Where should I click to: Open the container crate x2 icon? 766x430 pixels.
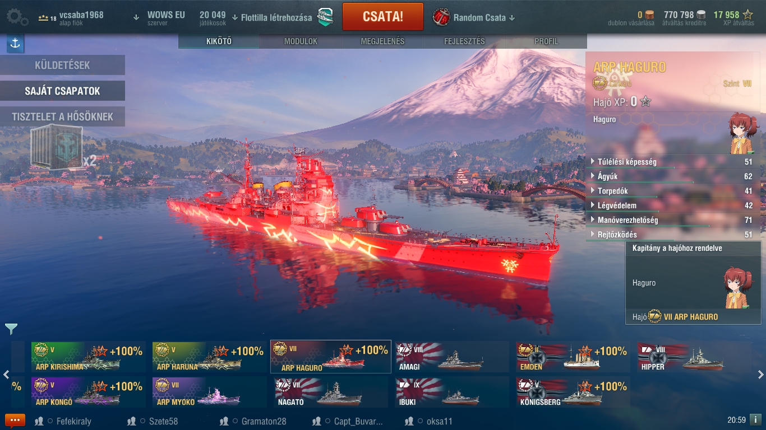coord(63,147)
